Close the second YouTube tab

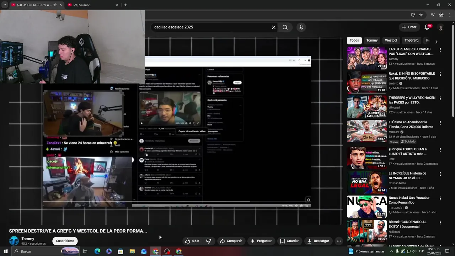coord(117,5)
